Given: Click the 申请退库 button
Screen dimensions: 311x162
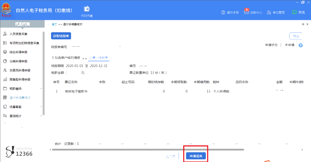Looking at the screenshot, I should click(x=196, y=156).
